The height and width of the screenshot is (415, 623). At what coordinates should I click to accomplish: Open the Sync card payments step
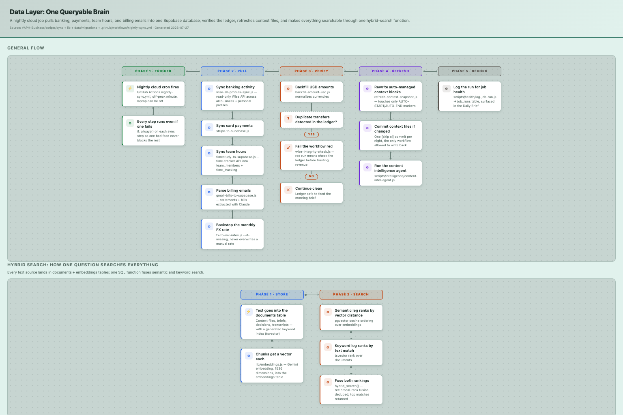(232, 128)
